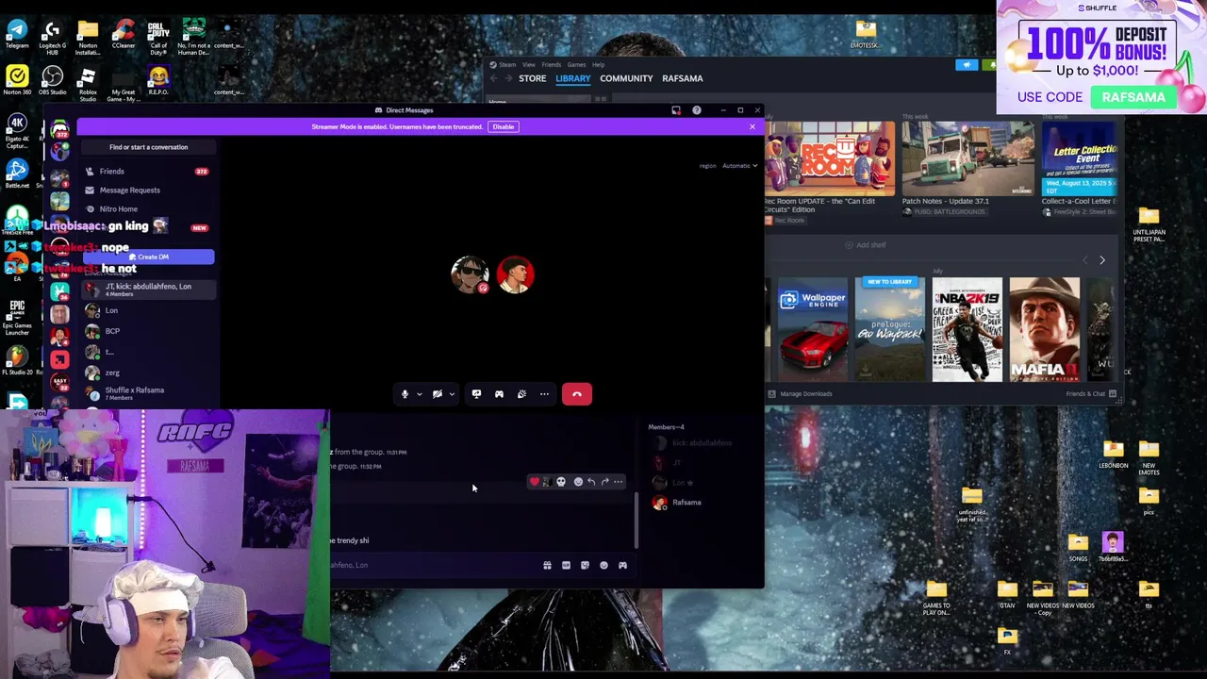Hang up the Discord call
Screen dimensions: 1207x679
(577, 394)
